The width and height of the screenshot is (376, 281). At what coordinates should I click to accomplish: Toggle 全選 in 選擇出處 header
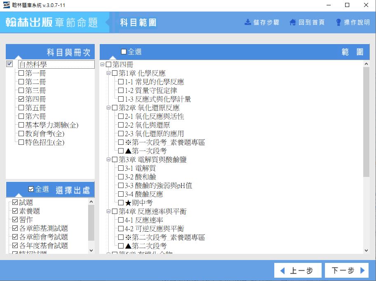pyautogui.click(x=31, y=189)
